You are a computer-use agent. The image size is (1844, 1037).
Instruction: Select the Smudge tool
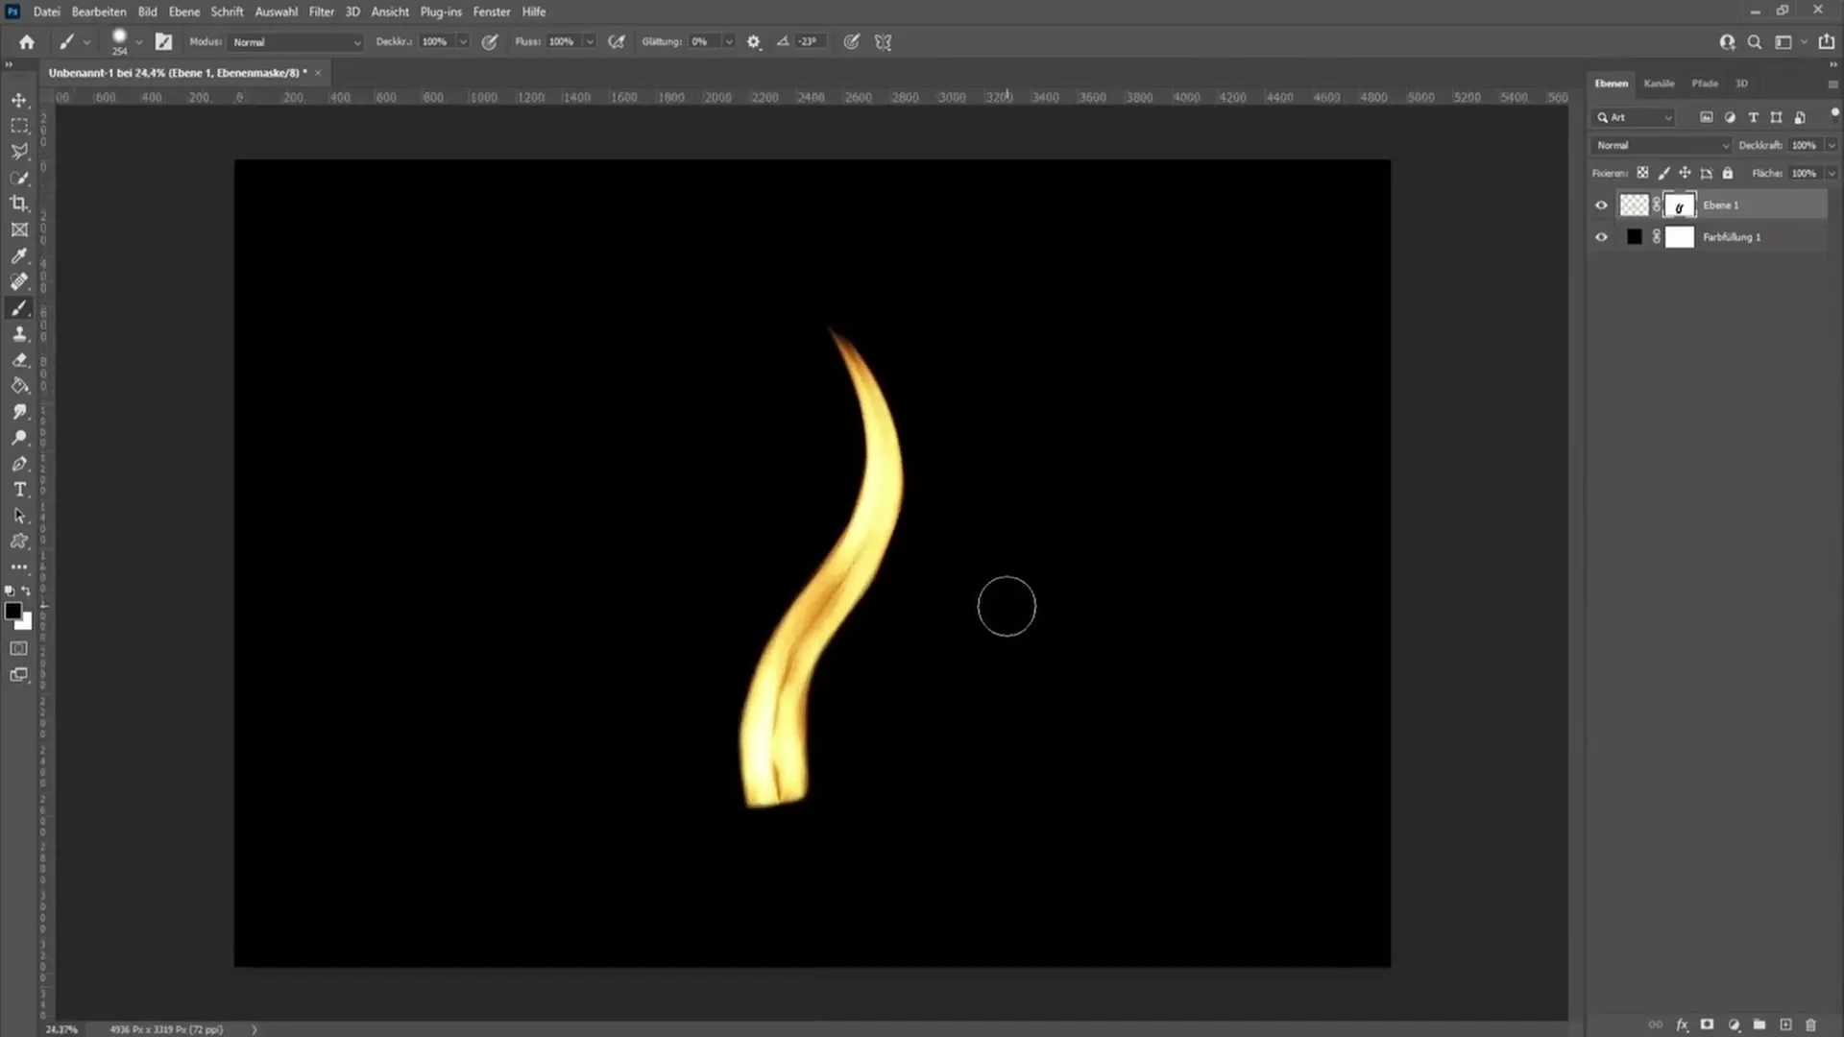point(19,413)
